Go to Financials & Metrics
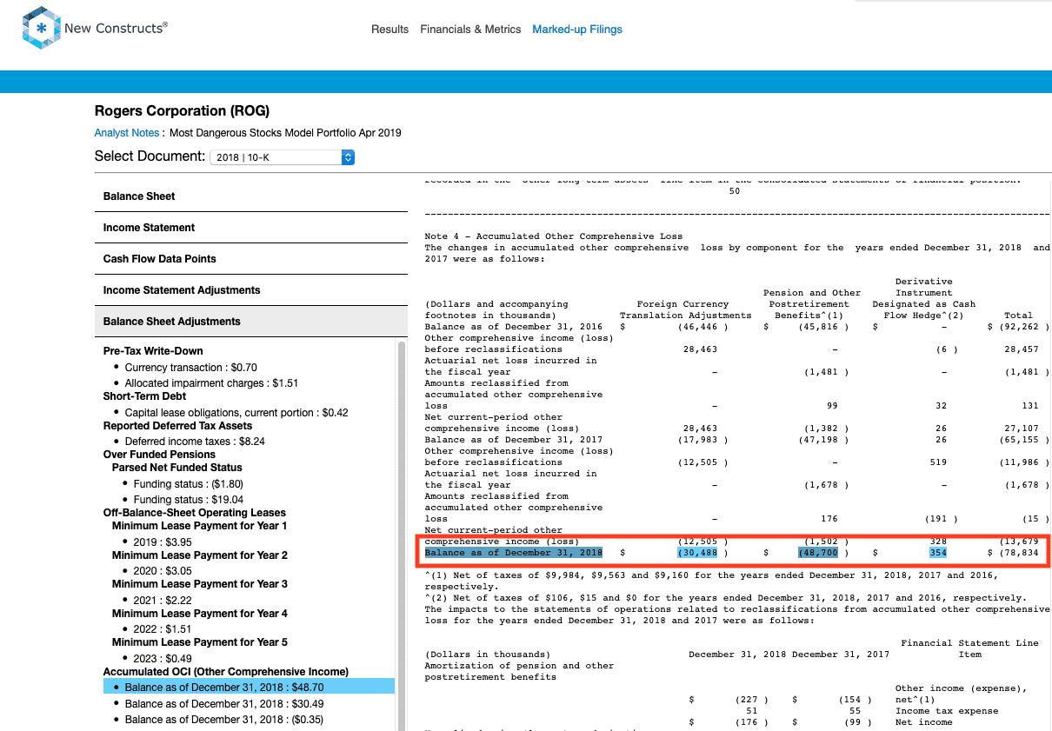The width and height of the screenshot is (1052, 731). pyautogui.click(x=470, y=30)
